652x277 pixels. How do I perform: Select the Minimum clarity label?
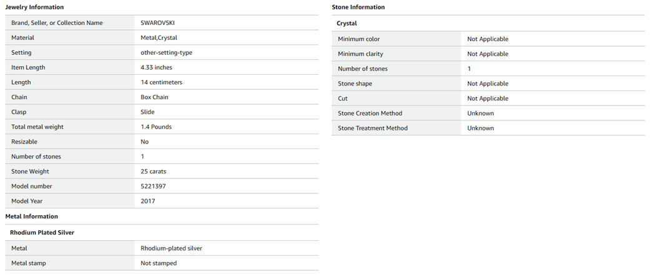pos(362,54)
